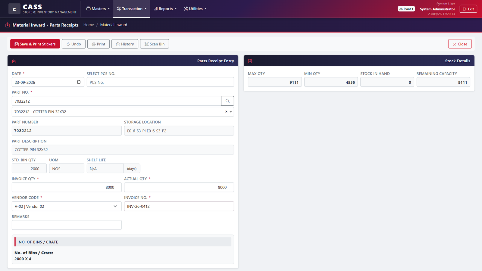Focus the Date field
The width and height of the screenshot is (482, 271).
pos(48,82)
